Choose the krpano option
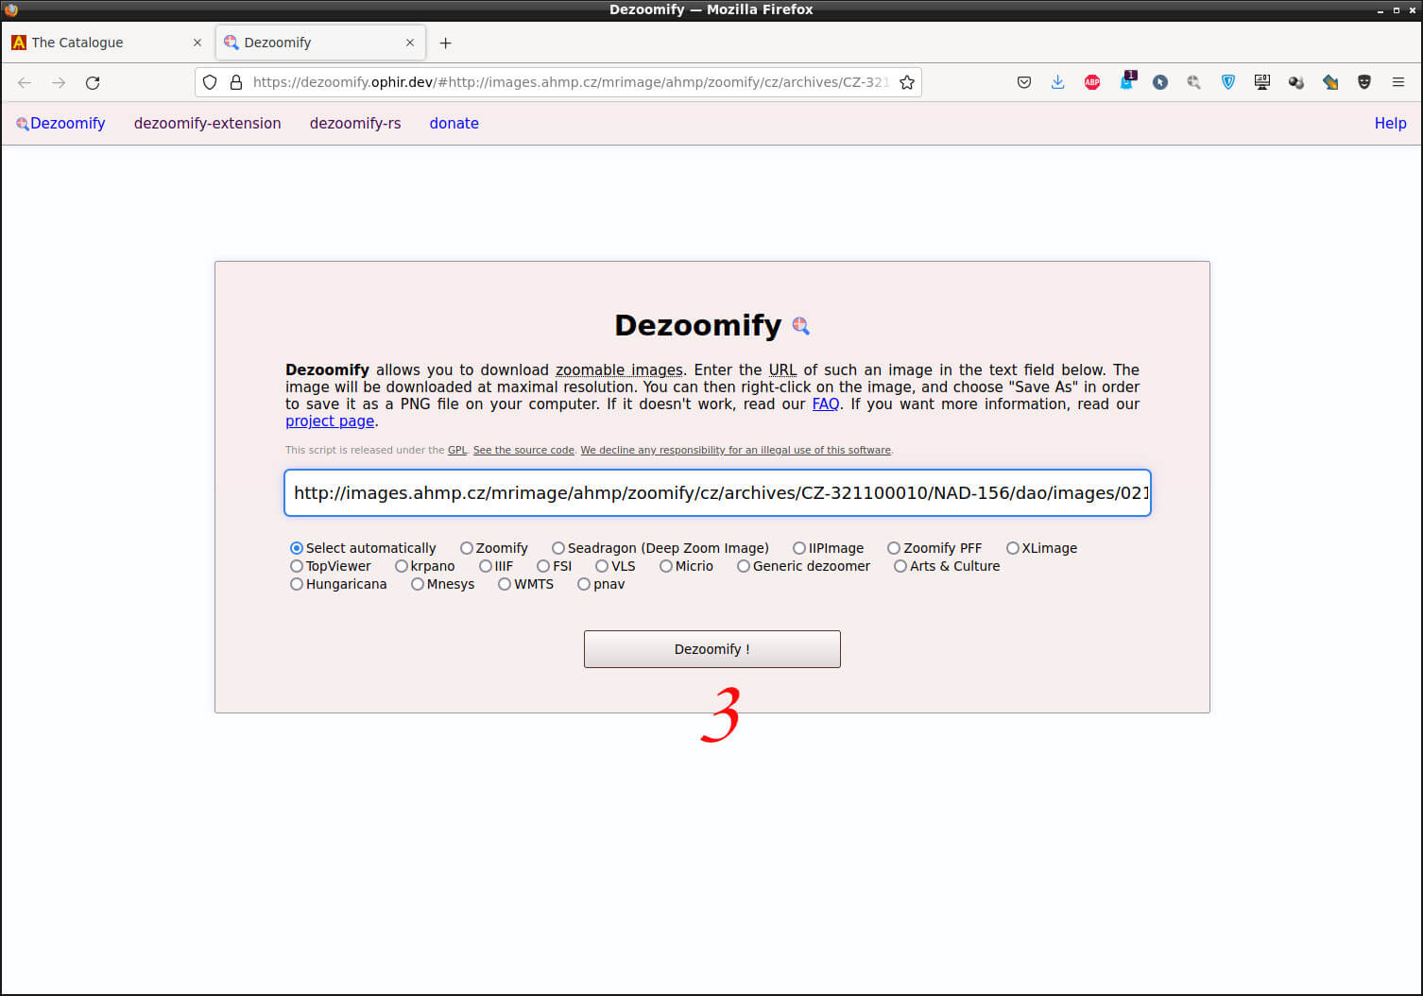 (x=402, y=566)
